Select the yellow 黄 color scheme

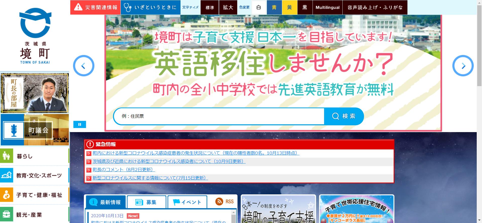289,7
